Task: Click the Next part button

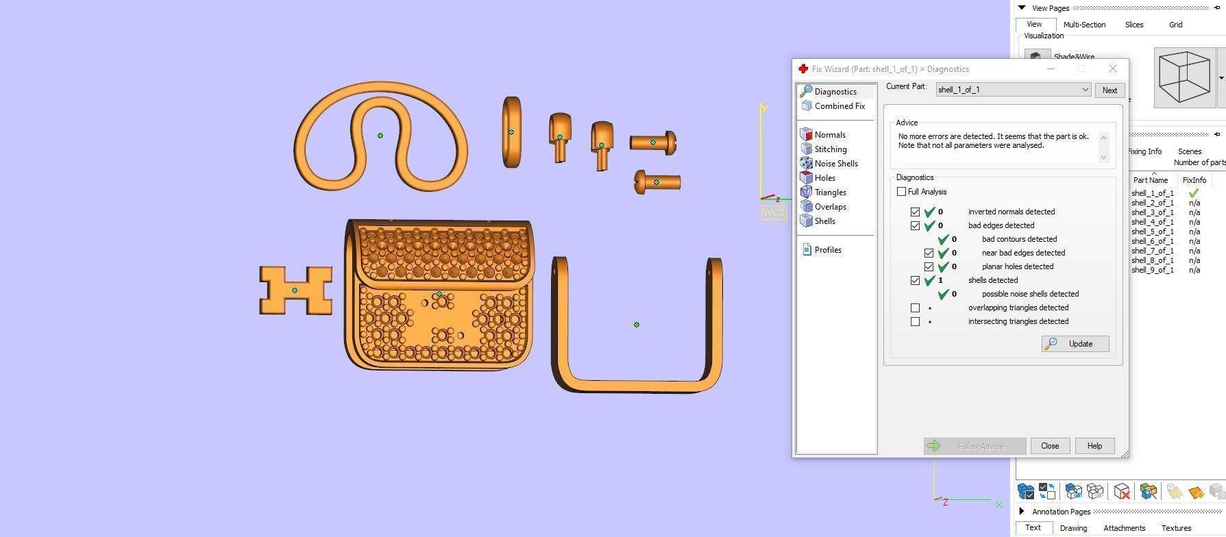Action: (1109, 90)
